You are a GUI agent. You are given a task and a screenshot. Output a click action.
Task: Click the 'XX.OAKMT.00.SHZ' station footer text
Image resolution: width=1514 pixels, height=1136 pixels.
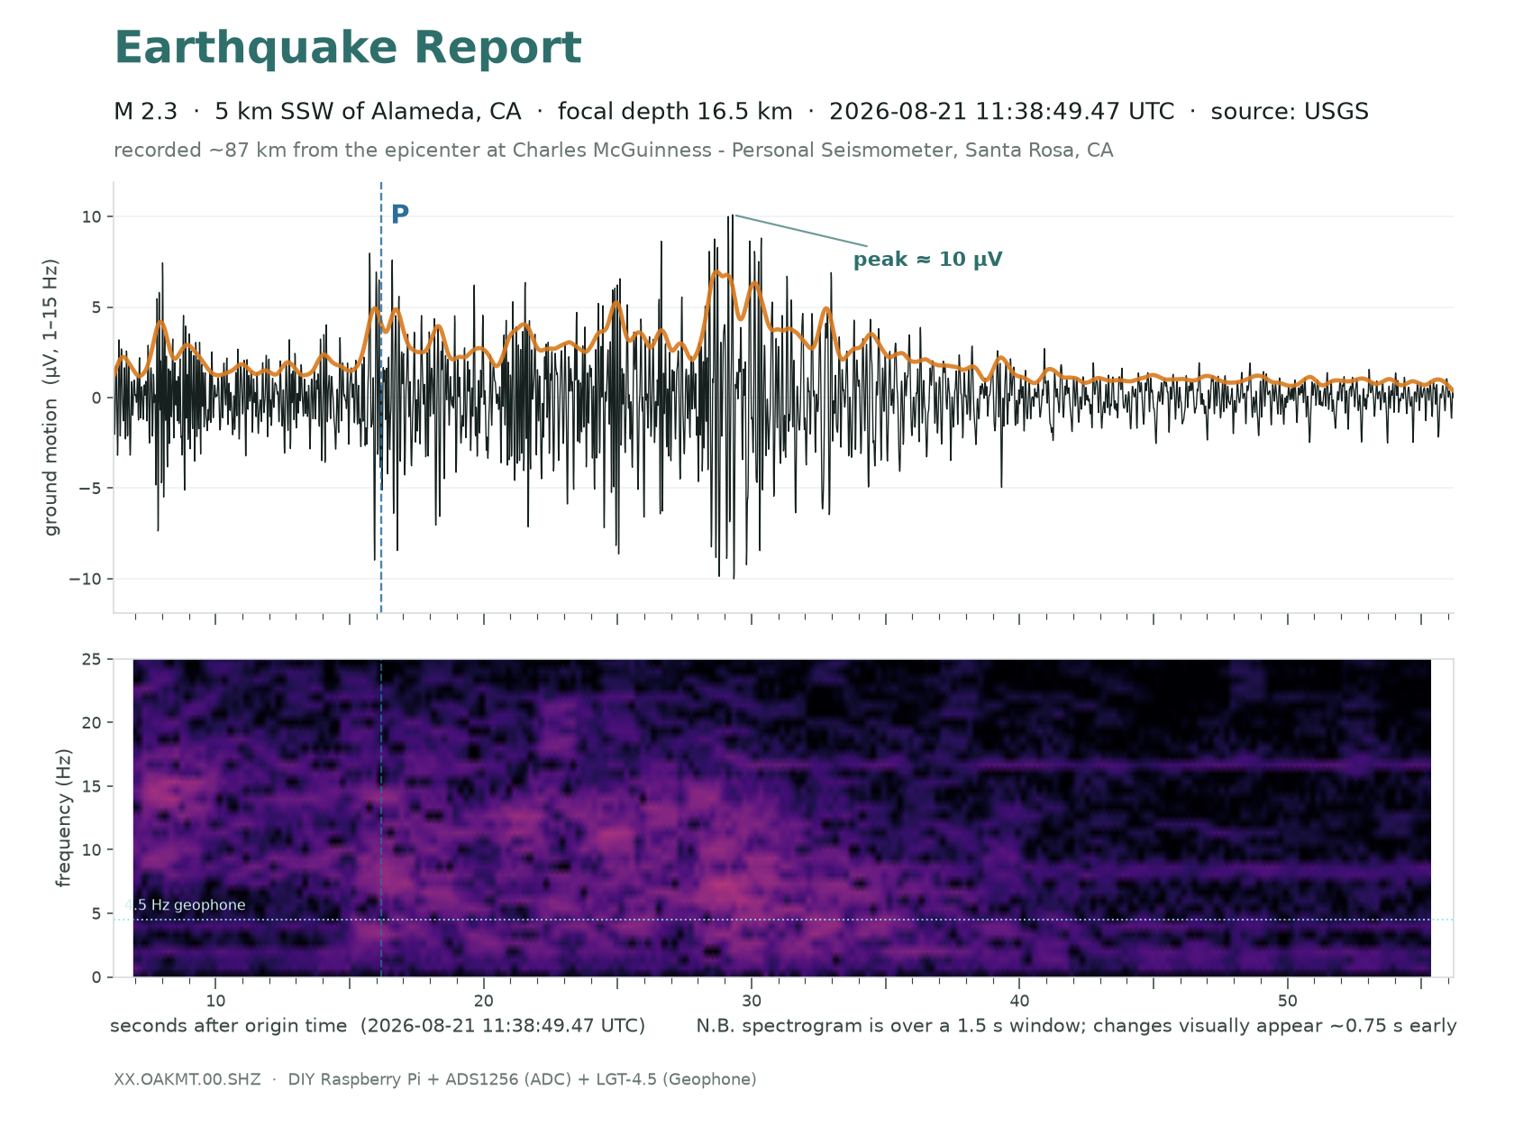point(187,1079)
